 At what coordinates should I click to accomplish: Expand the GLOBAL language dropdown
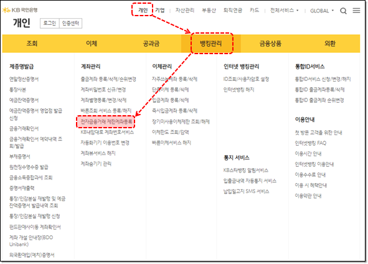tap(322, 11)
